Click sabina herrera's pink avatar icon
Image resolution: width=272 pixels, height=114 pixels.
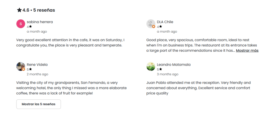[20, 24]
